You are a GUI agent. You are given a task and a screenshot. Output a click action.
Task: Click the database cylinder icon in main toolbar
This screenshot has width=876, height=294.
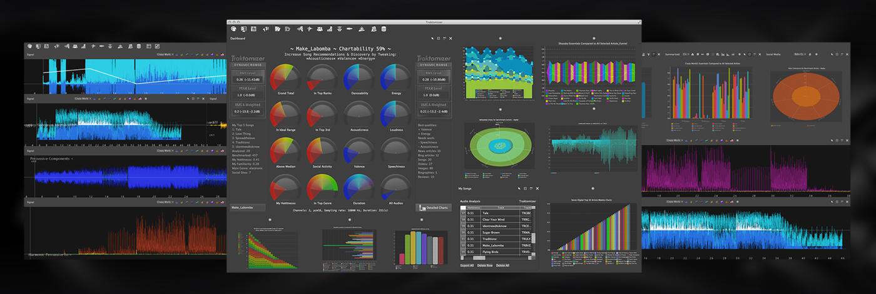[384, 29]
